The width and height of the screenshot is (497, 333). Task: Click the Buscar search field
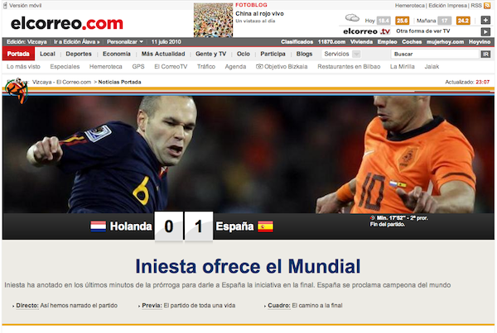[435, 54]
